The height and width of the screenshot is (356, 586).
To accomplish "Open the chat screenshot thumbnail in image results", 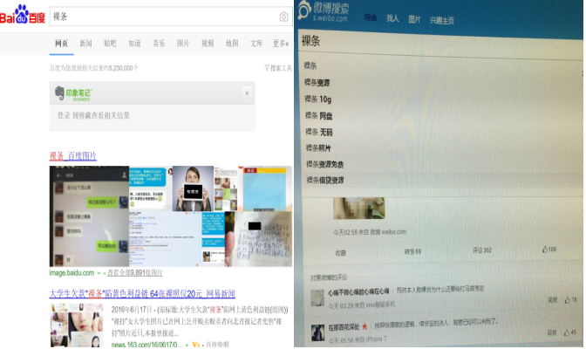I will (x=89, y=216).
